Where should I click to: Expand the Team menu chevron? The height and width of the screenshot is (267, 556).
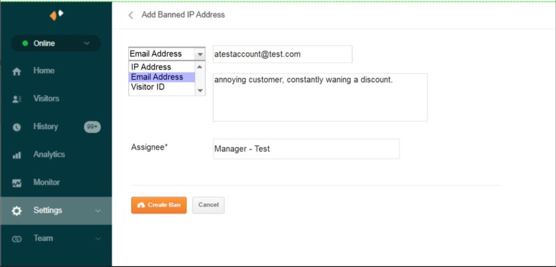(x=98, y=239)
